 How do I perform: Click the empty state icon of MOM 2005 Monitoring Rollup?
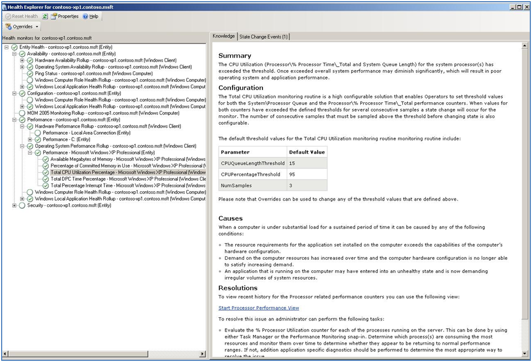(x=22, y=113)
